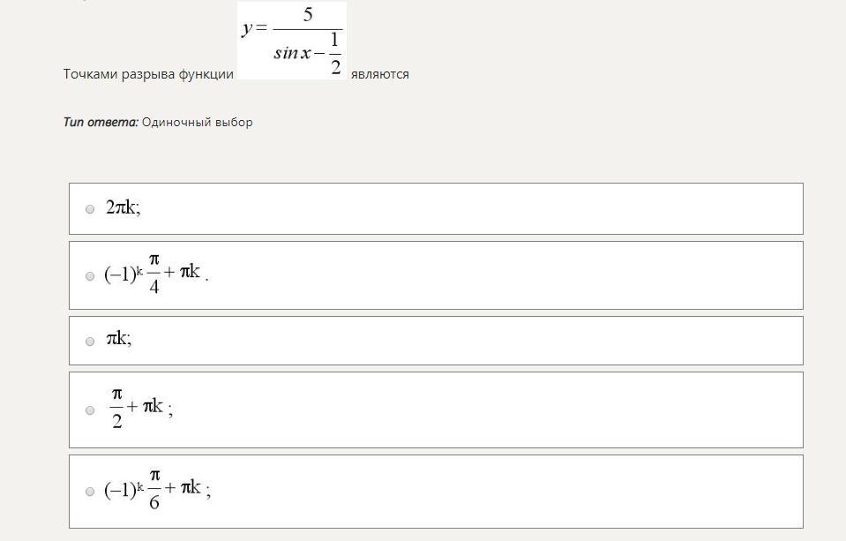Choose the (−1)^k π/4 + πk radio option
The height and width of the screenshot is (541, 846).
click(x=90, y=276)
